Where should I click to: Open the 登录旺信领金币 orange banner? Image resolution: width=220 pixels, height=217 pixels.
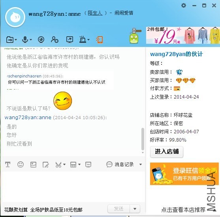click(x=184, y=174)
